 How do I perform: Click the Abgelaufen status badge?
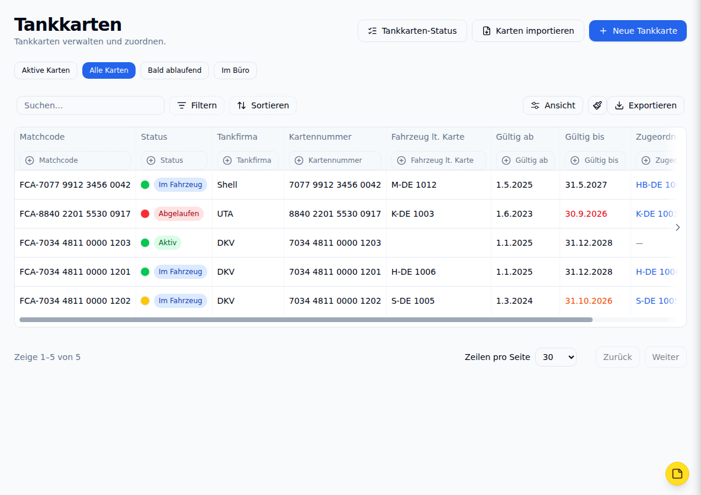pyautogui.click(x=179, y=214)
